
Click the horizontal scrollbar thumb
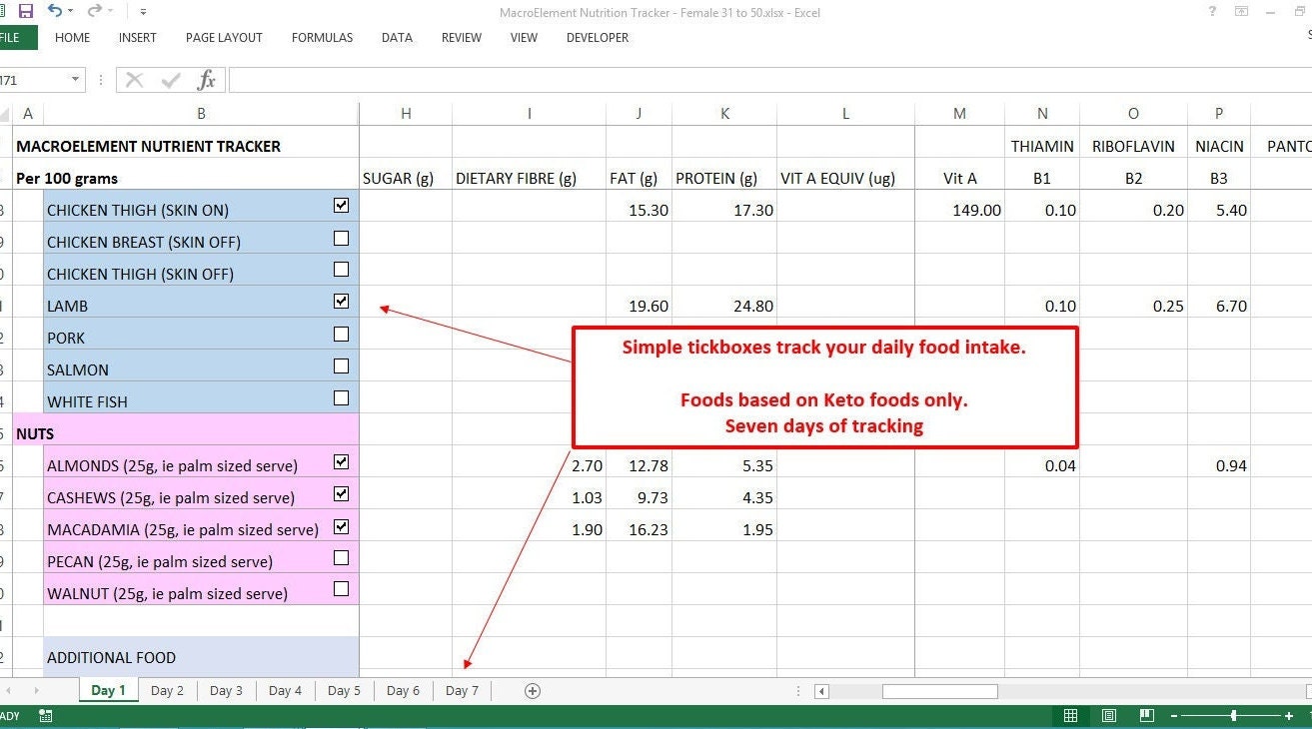point(939,691)
